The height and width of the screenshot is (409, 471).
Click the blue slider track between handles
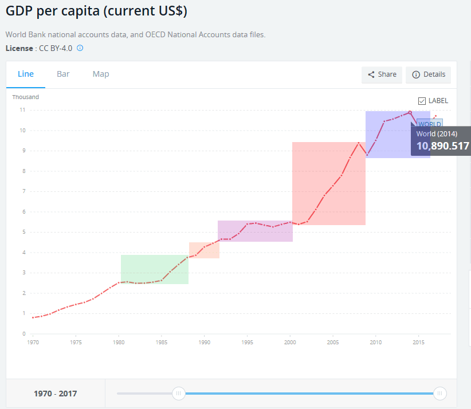309,394
